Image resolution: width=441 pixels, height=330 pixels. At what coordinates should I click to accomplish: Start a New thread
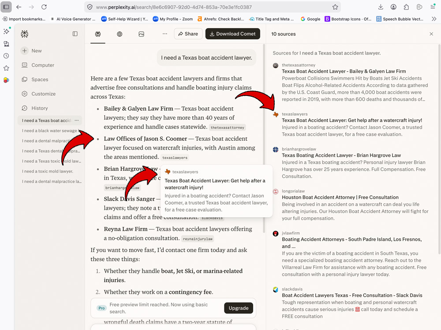(x=31, y=51)
